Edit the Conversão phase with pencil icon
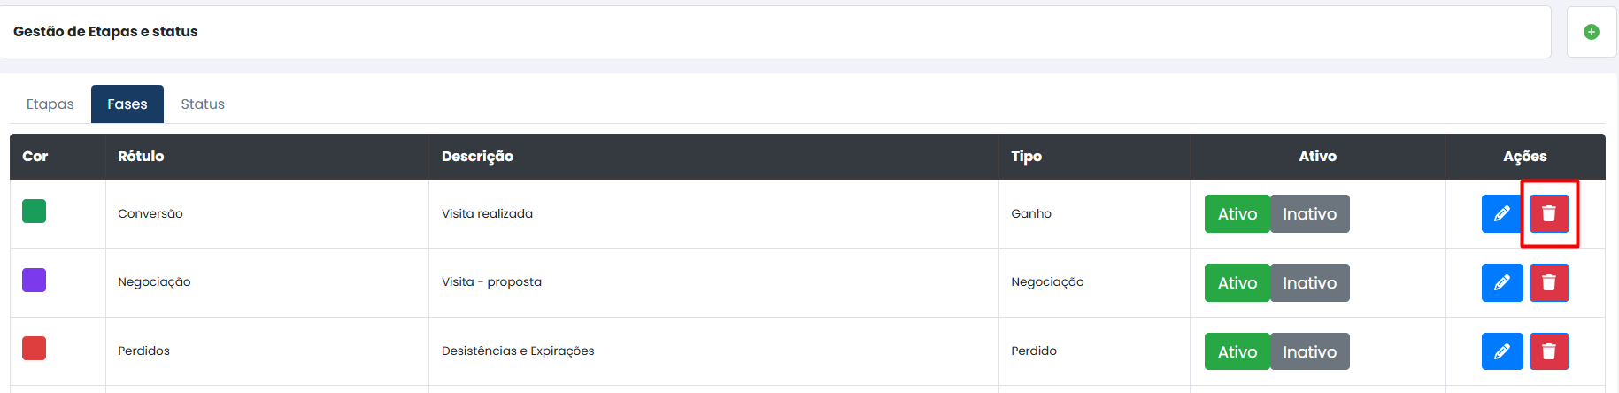The image size is (1619, 393). (x=1502, y=213)
